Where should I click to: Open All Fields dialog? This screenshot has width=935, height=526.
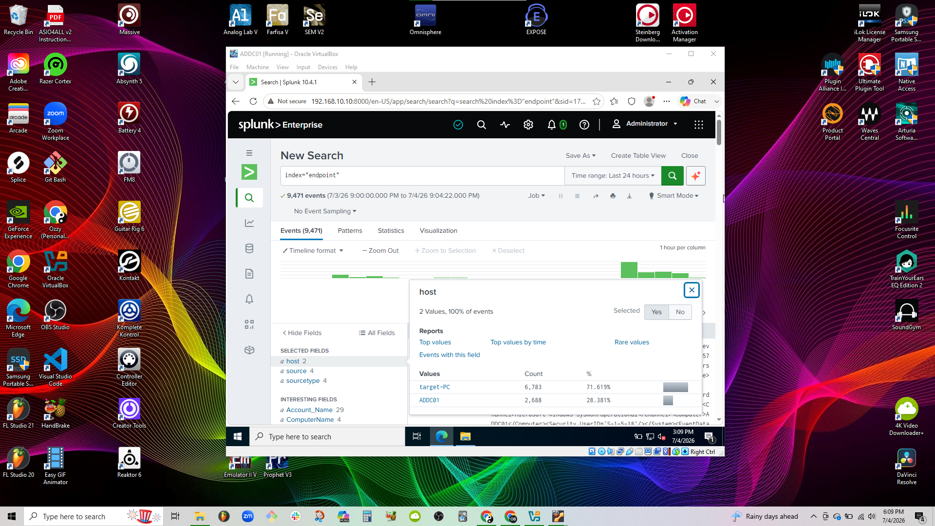point(377,333)
